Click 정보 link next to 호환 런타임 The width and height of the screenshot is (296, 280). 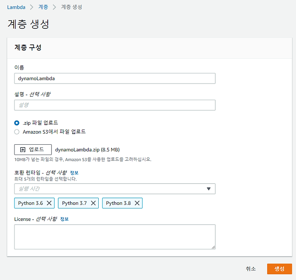[74, 173]
